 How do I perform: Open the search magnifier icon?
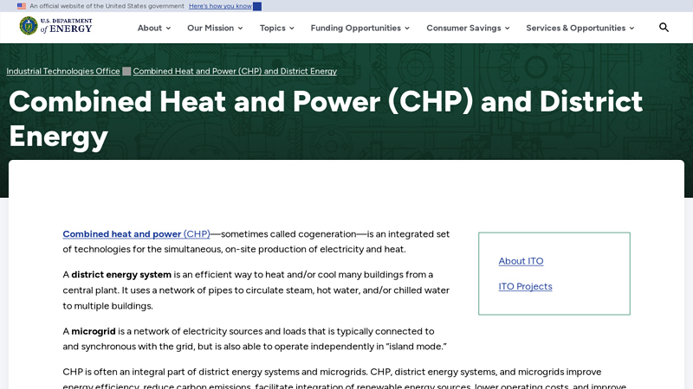(664, 28)
